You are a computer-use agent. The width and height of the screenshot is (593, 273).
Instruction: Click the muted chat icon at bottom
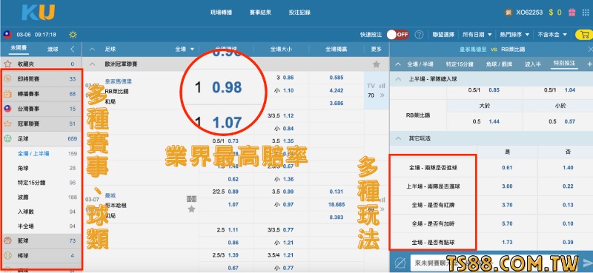[x=400, y=263]
